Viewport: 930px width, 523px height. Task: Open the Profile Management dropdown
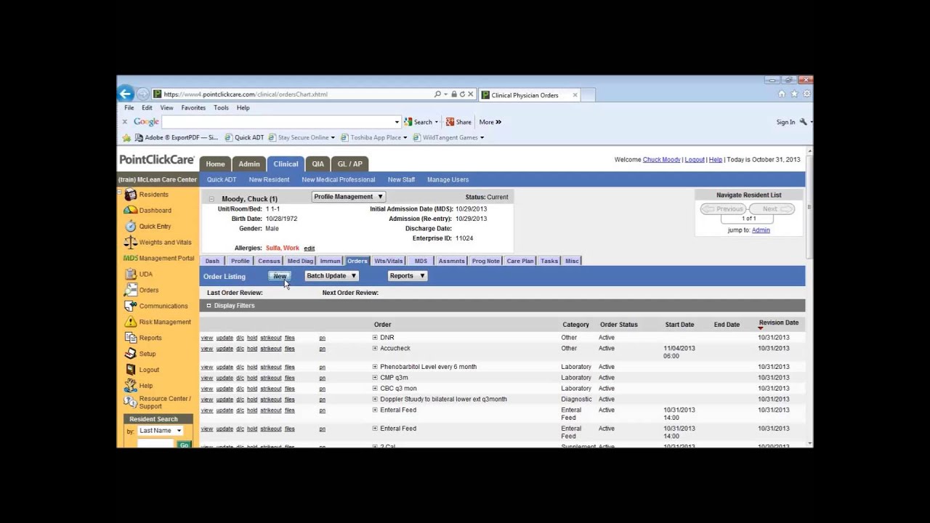pyautogui.click(x=348, y=197)
